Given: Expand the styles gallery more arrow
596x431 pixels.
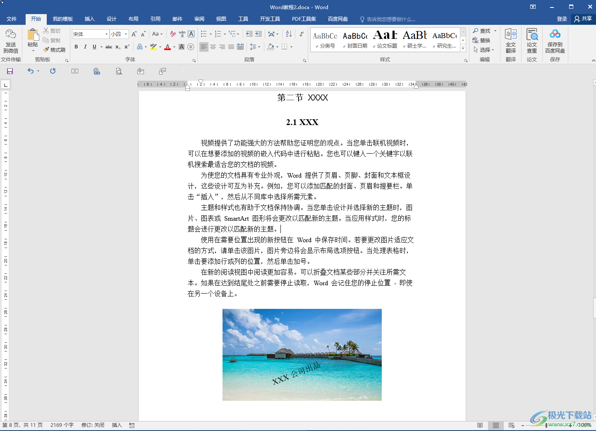Looking at the screenshot, I should pos(463,49).
